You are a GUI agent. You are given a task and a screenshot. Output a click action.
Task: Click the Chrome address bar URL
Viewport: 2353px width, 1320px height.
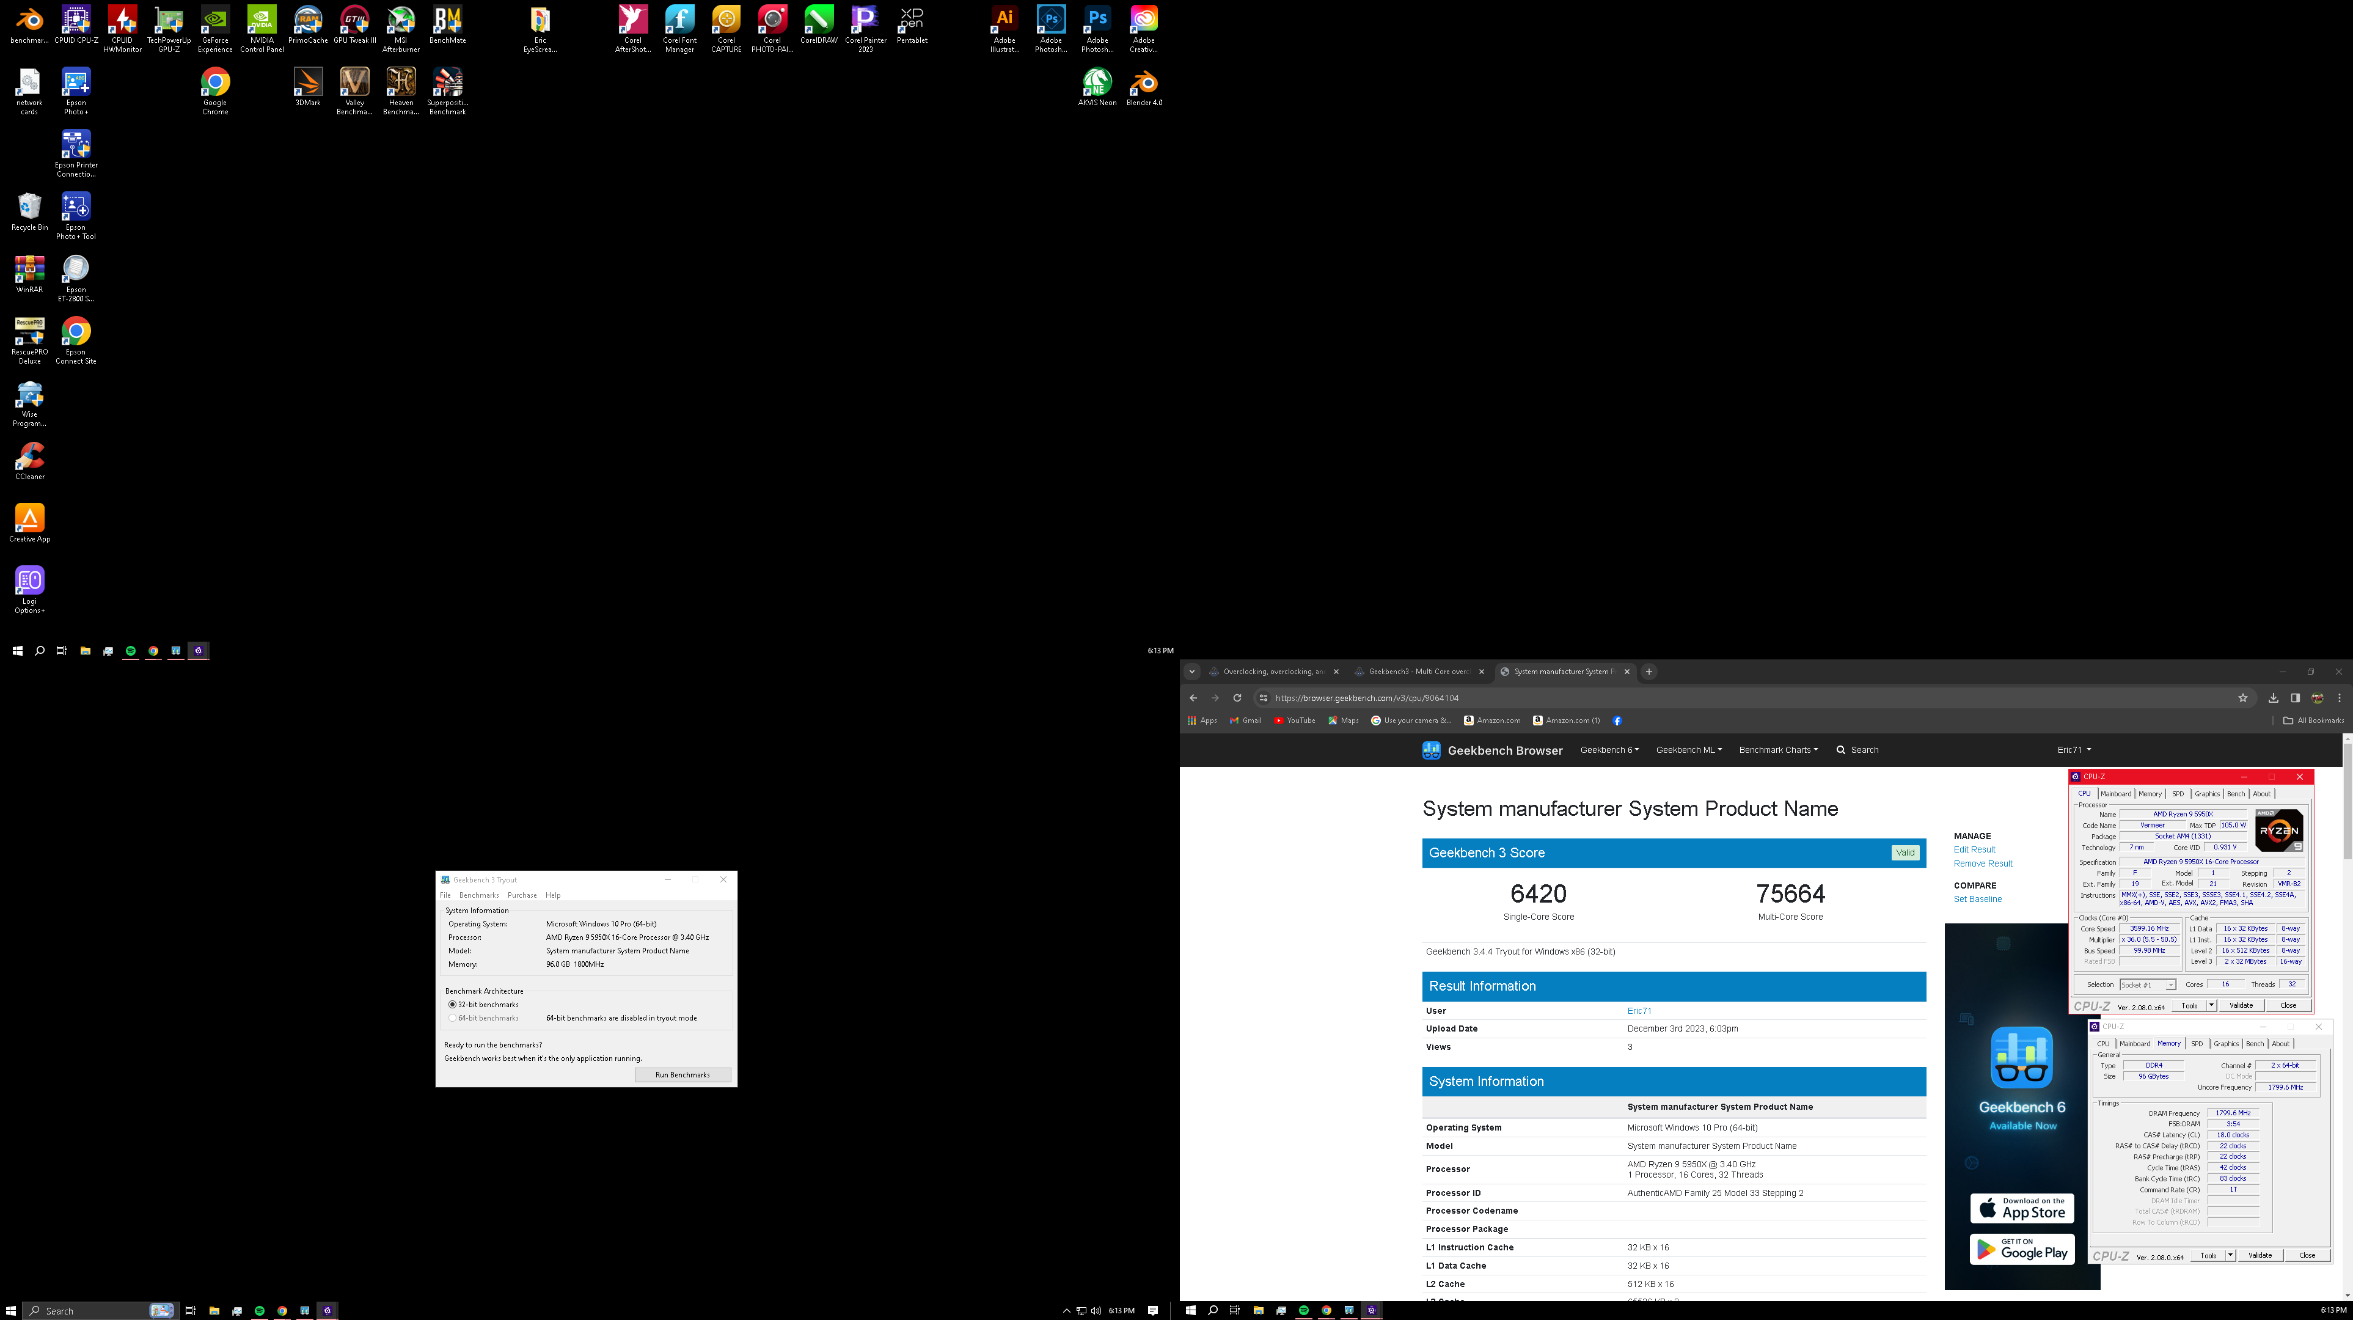(1366, 698)
